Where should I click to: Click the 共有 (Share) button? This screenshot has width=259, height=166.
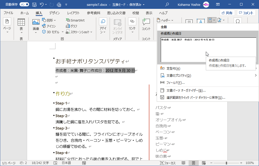click(227, 13)
